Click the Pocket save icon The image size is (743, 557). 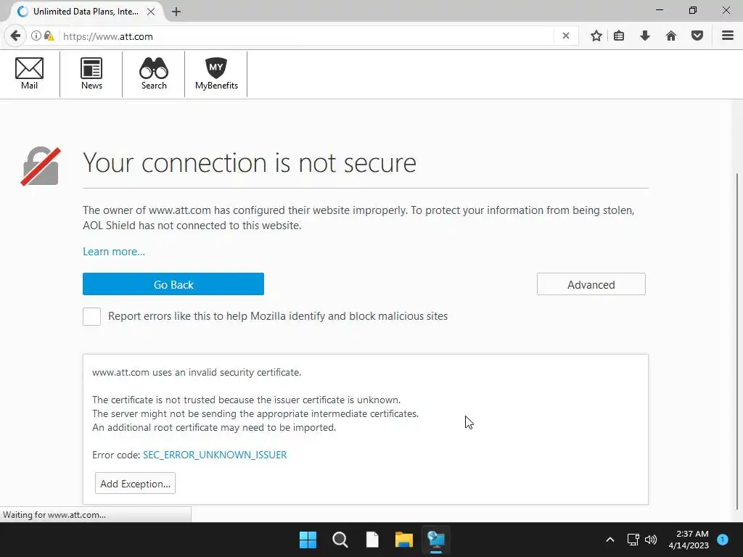click(697, 36)
